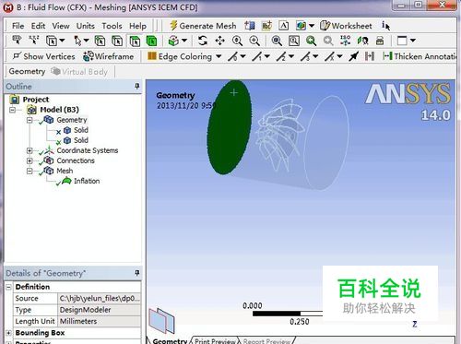
Task: Click the Label tool icon
Action: [x=17, y=41]
